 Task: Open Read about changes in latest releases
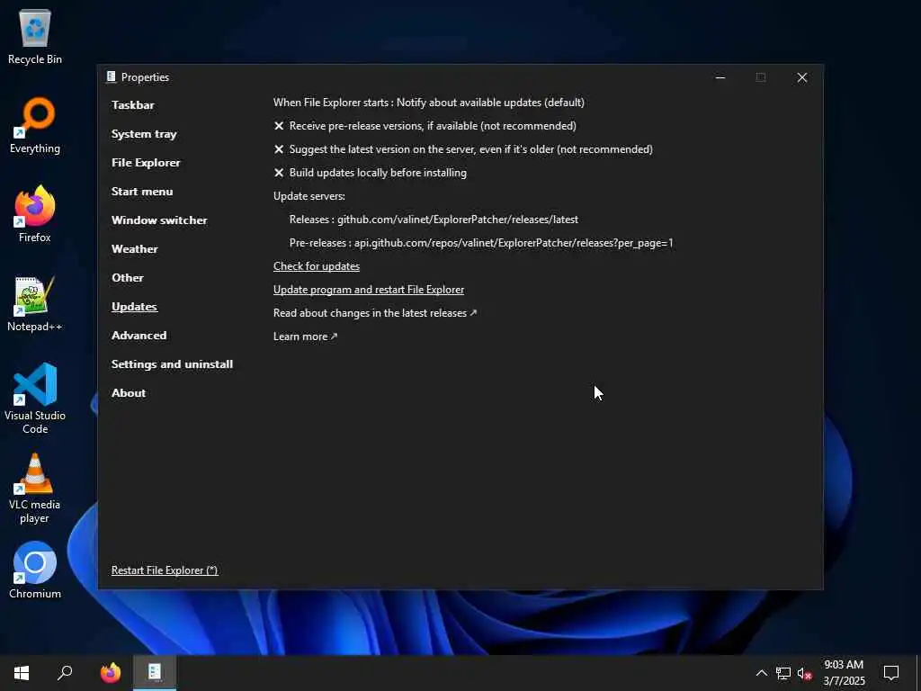(375, 313)
